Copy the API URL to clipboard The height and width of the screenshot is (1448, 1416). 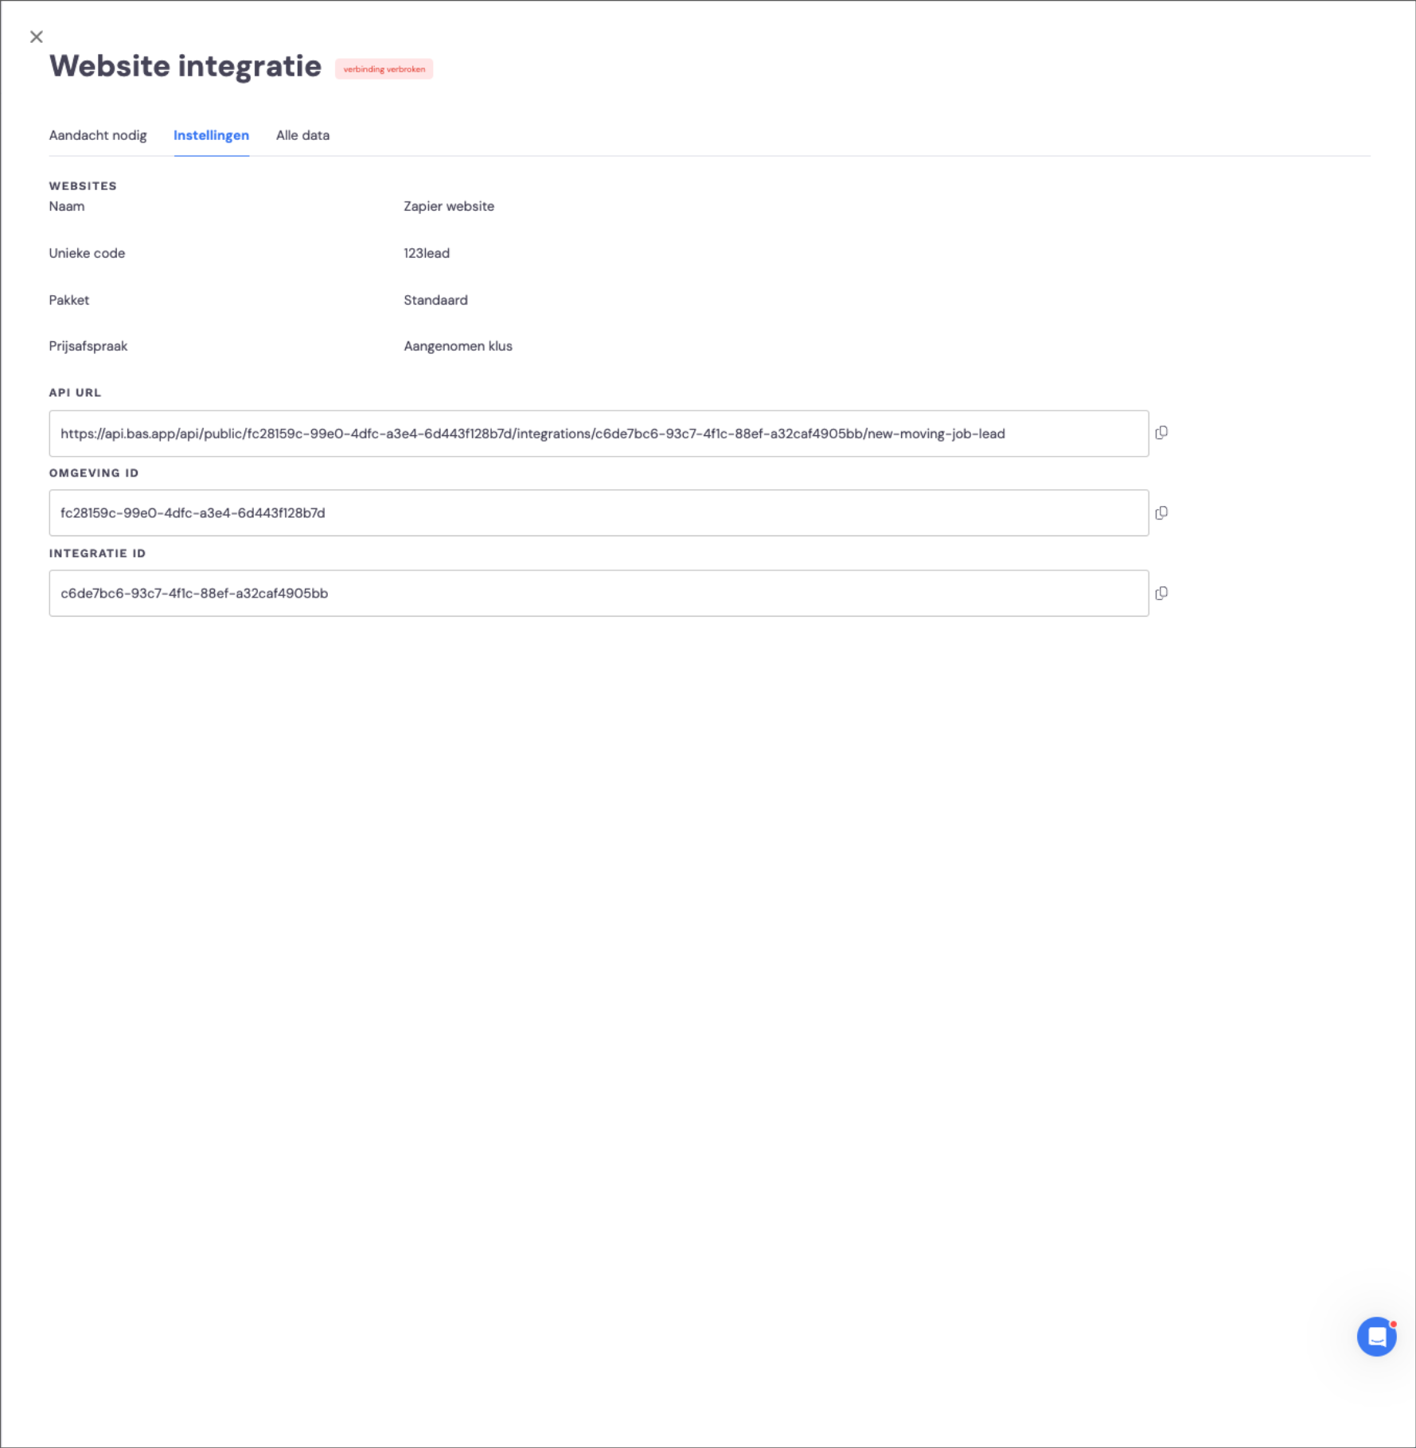coord(1161,433)
